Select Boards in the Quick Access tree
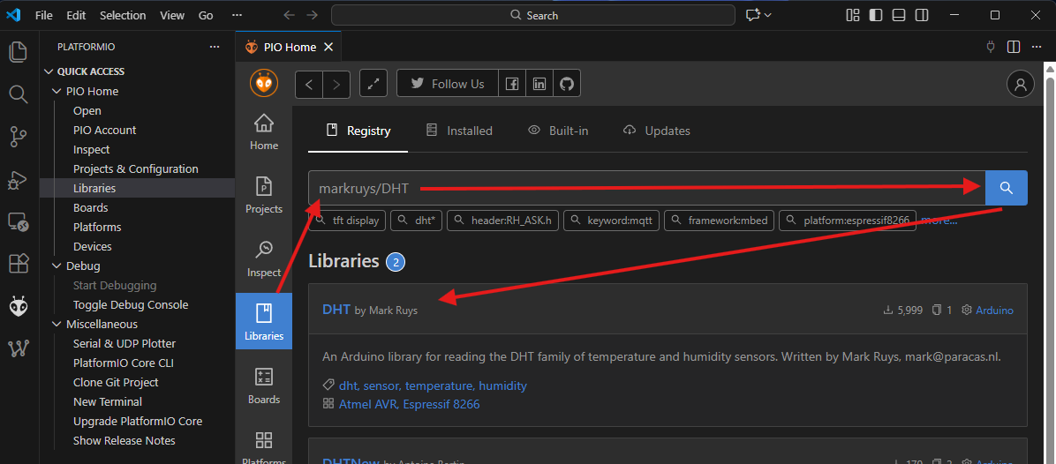The width and height of the screenshot is (1056, 464). click(x=91, y=208)
